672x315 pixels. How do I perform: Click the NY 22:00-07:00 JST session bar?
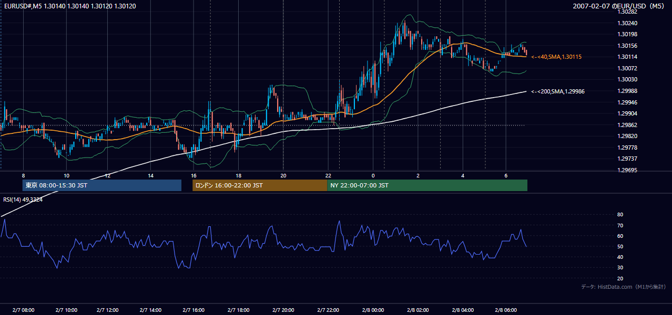pos(427,185)
